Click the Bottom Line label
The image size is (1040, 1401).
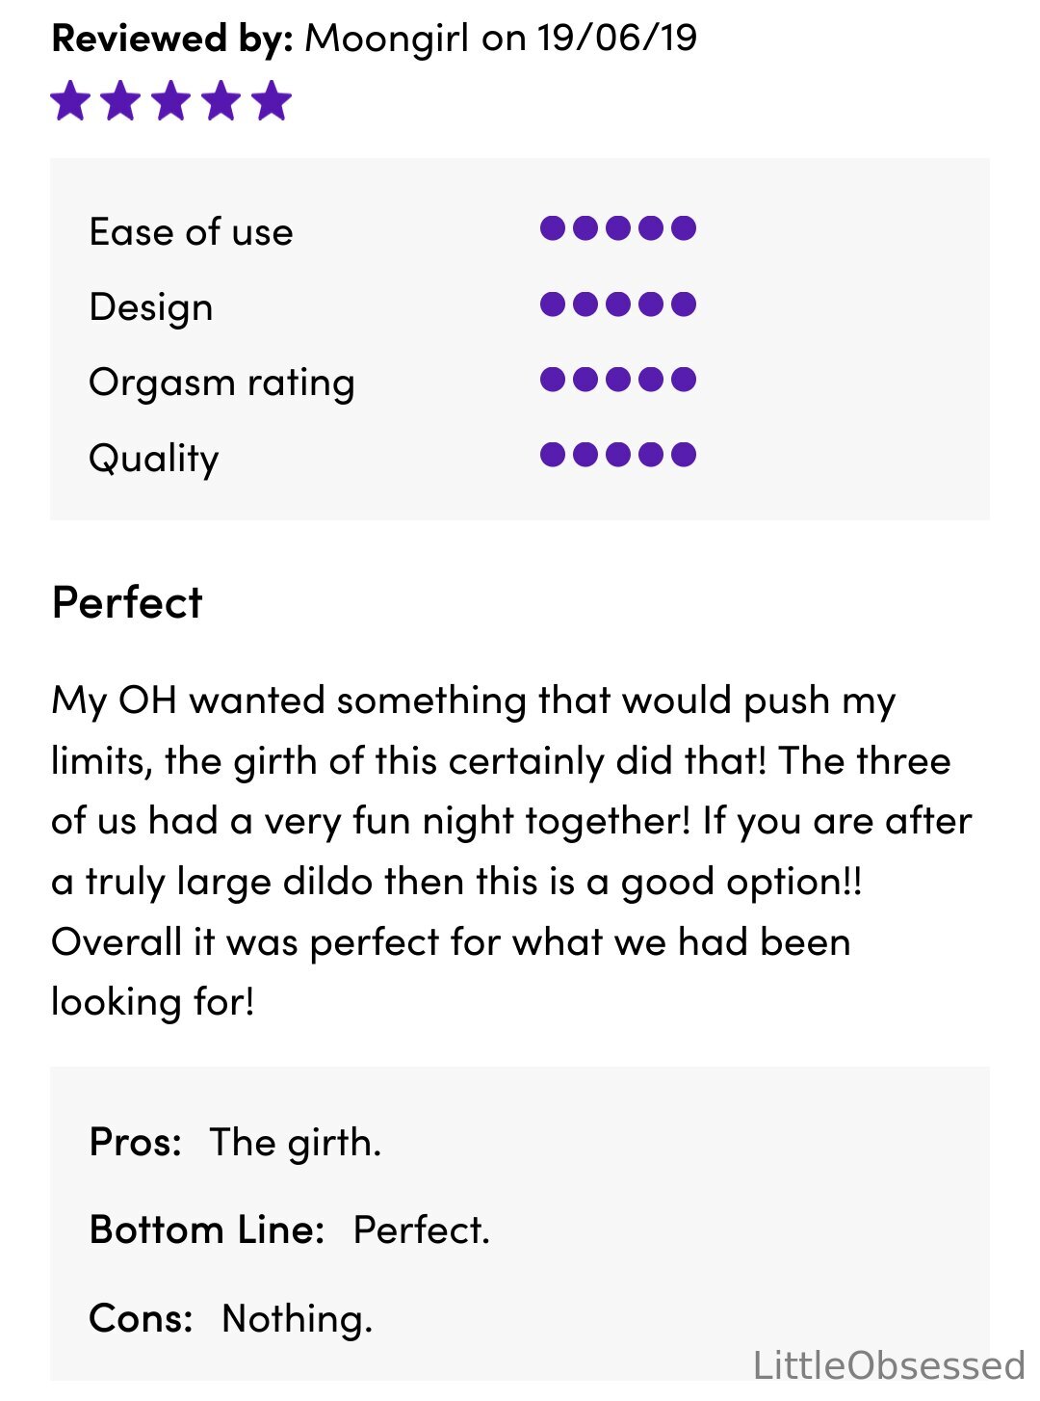coord(207,1230)
